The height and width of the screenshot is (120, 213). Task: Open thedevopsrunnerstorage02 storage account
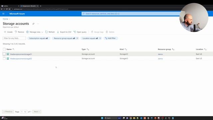coord(21,59)
